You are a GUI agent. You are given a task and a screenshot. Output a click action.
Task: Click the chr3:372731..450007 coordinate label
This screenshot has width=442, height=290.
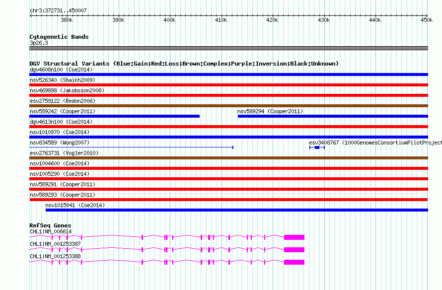(58, 10)
